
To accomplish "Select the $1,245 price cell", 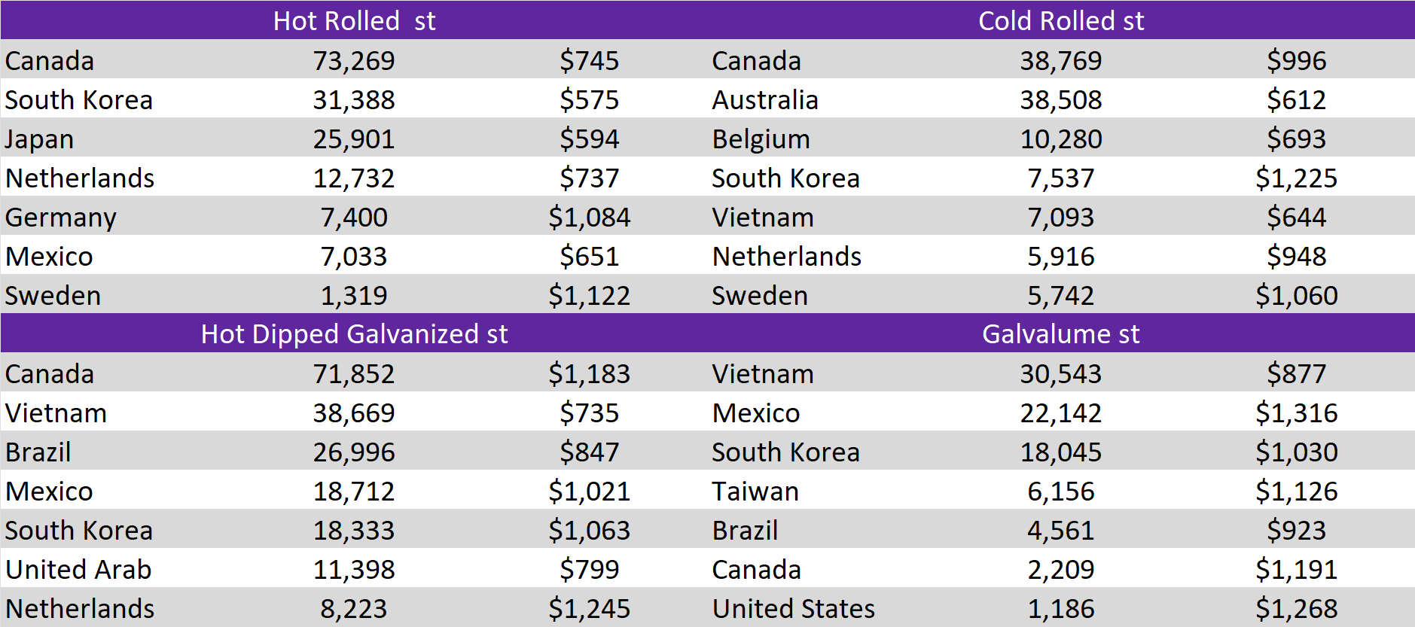I will pyautogui.click(x=589, y=609).
